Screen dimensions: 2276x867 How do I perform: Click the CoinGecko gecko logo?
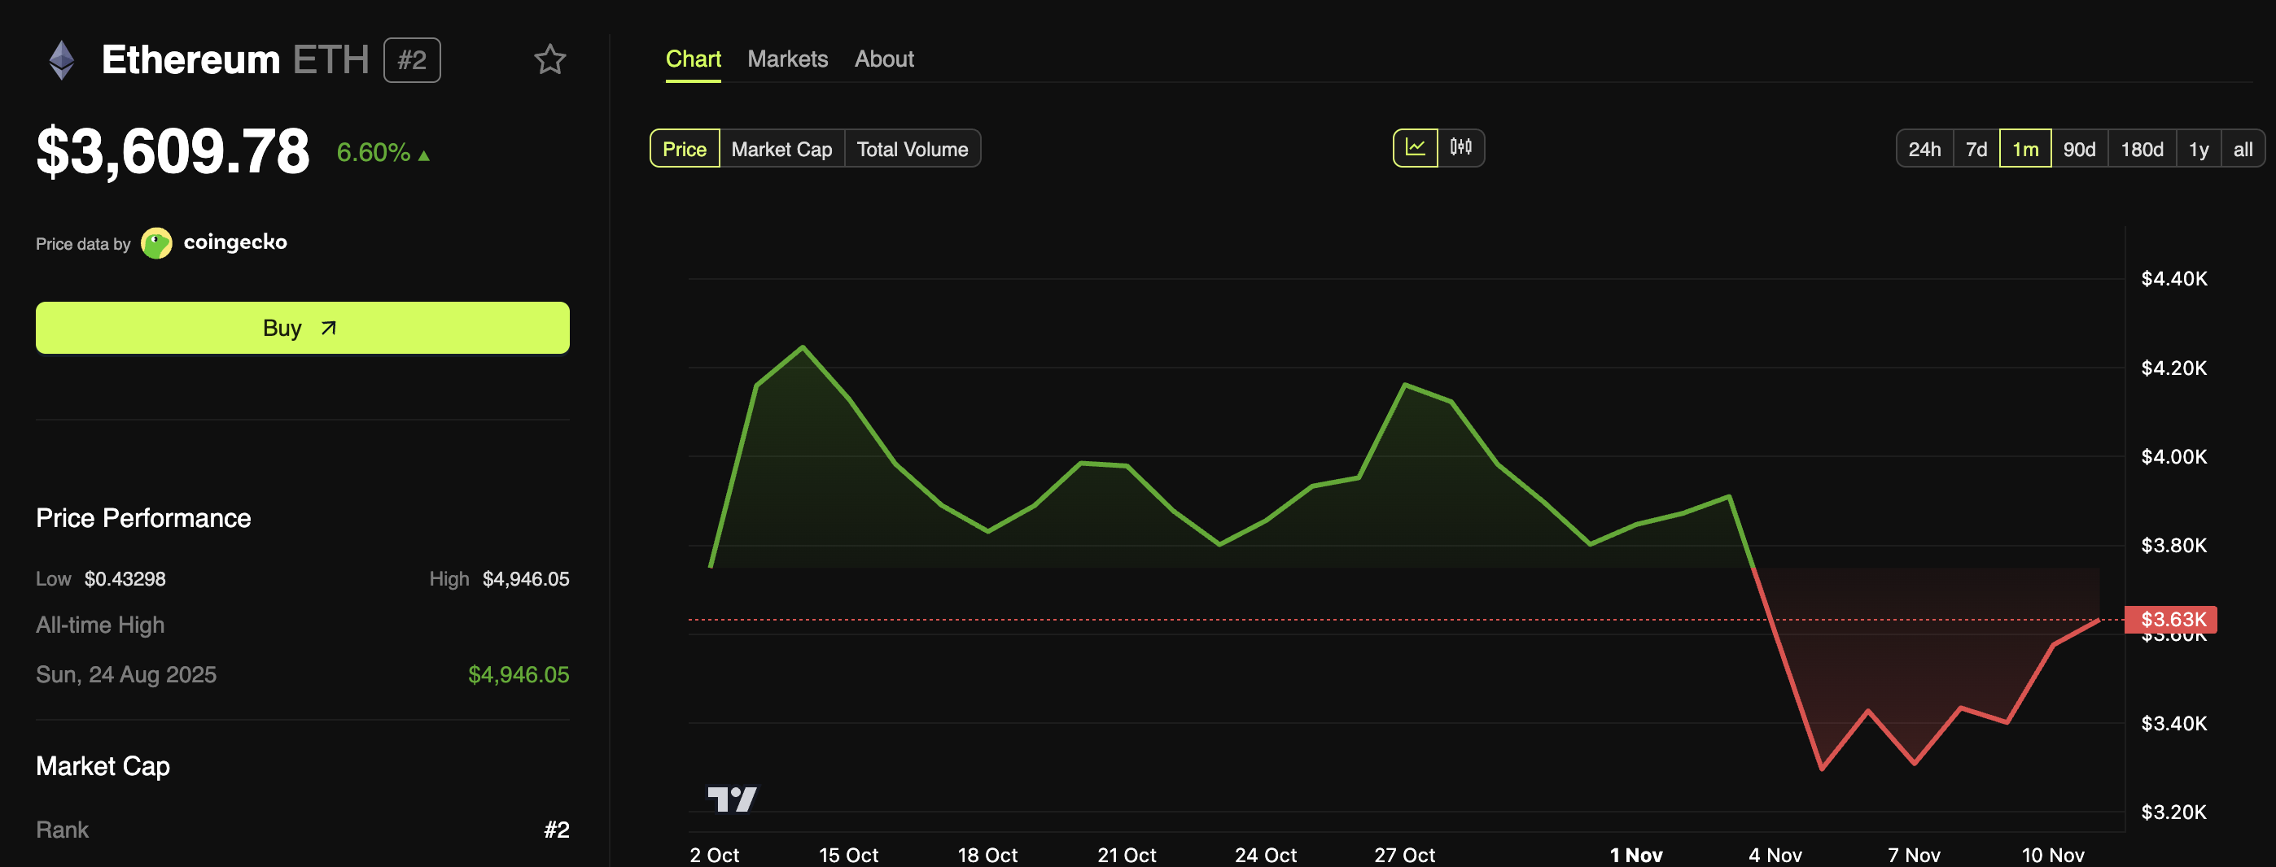[x=156, y=243]
